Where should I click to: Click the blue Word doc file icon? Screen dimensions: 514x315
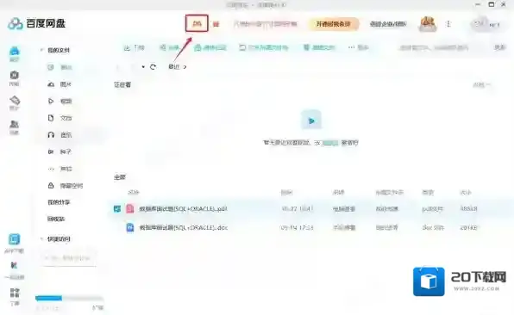point(130,227)
